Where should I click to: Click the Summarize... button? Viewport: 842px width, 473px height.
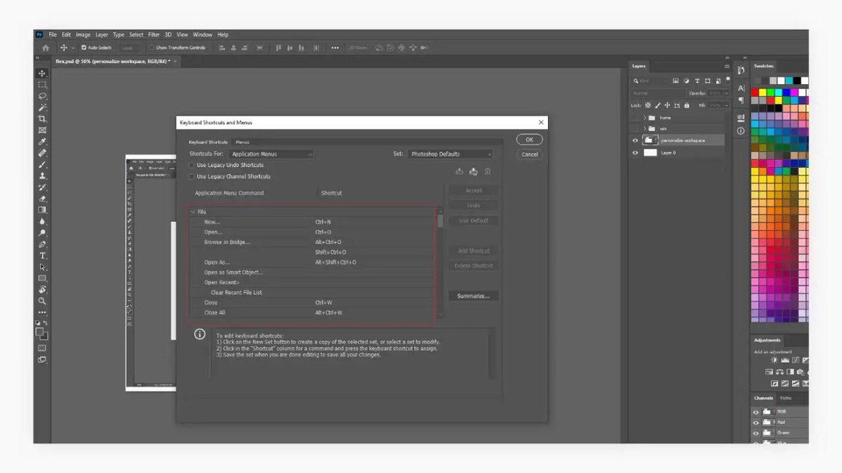click(x=474, y=296)
